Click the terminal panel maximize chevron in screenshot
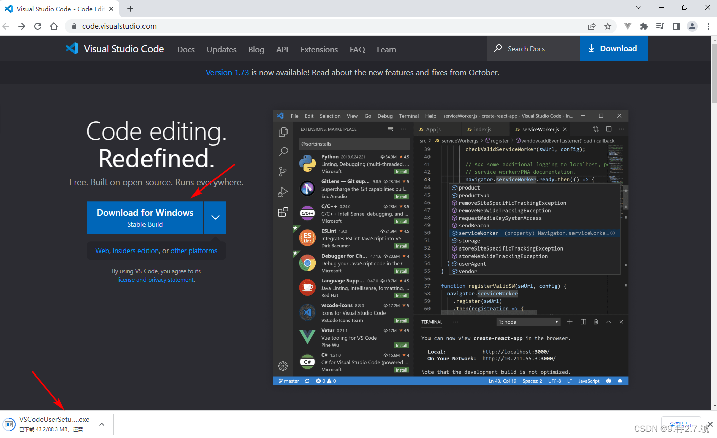The width and height of the screenshot is (717, 438). pos(608,322)
